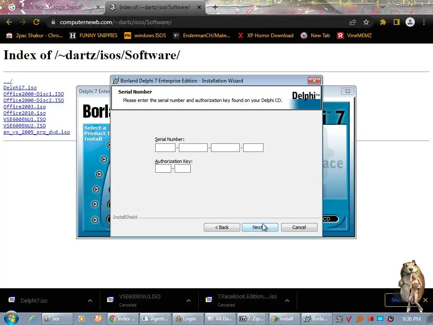Image resolution: width=433 pixels, height=325 pixels.
Task: Launch Internet Explorer from the taskbar
Action: point(33,319)
